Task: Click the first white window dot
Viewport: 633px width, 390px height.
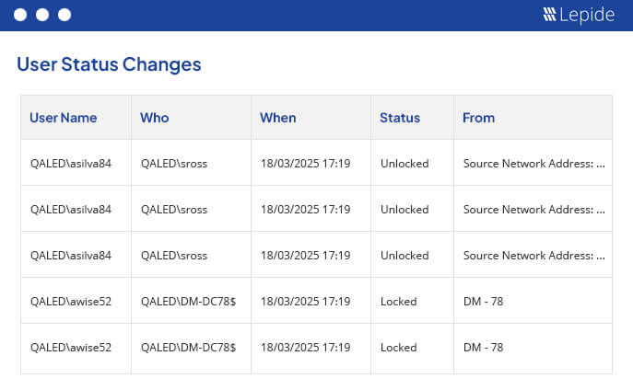Action: coord(20,15)
